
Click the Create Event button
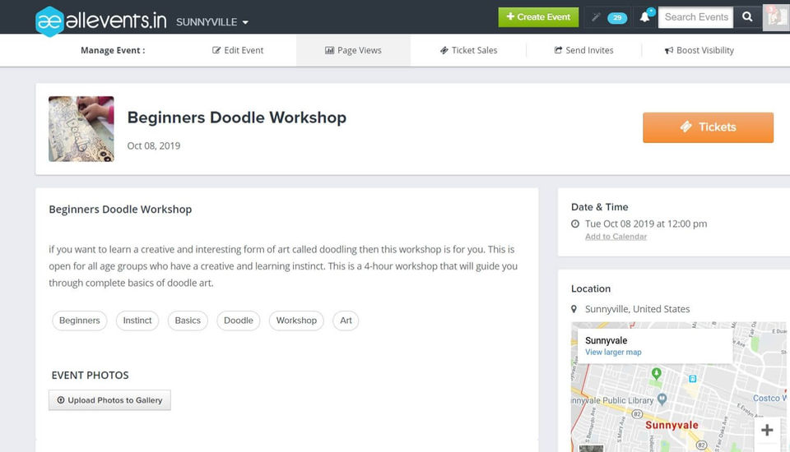pyautogui.click(x=538, y=17)
